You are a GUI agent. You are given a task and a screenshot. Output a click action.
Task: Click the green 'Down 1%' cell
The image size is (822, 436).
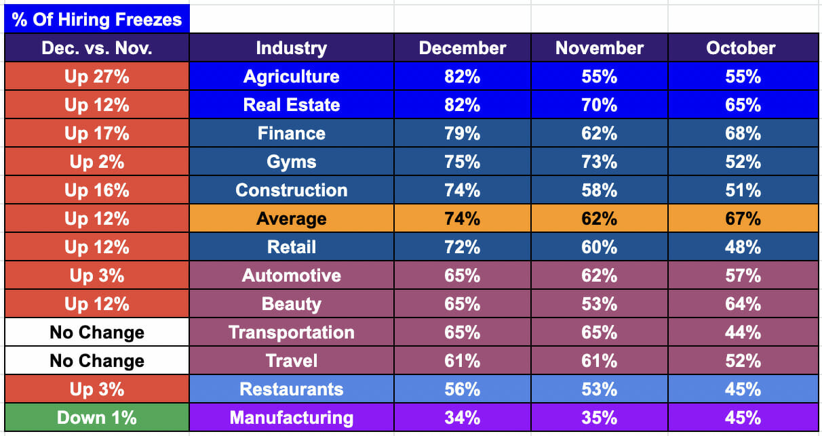coord(97,418)
